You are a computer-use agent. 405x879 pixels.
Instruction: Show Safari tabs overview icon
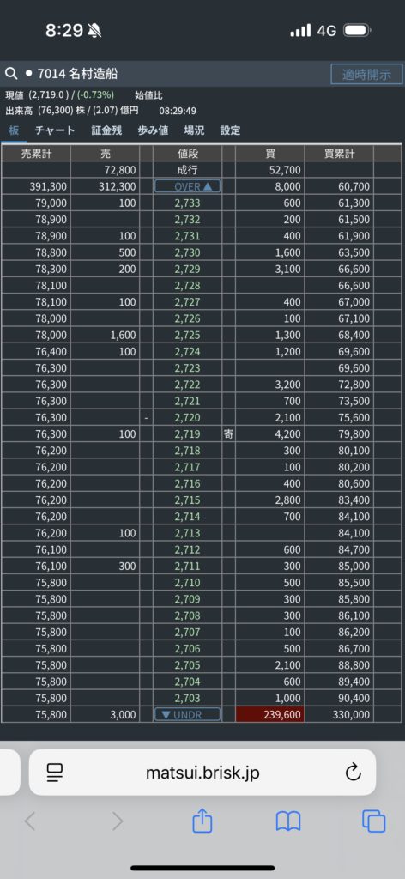373,821
